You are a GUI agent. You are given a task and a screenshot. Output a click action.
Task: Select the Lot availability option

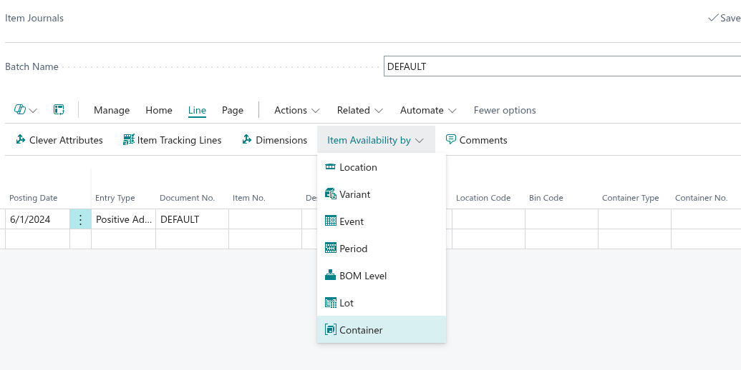(347, 303)
